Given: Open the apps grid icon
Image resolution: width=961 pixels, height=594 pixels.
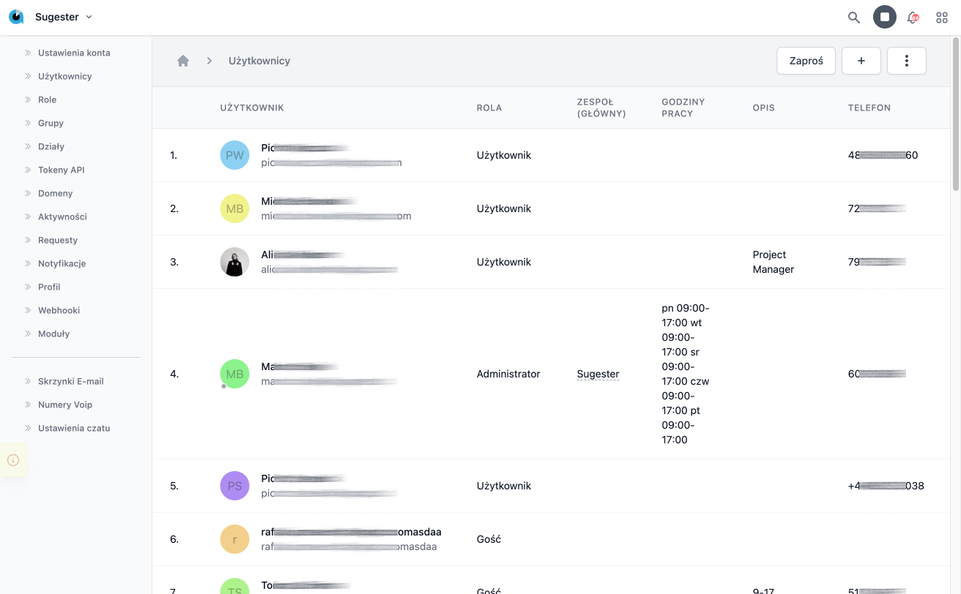Looking at the screenshot, I should 942,18.
